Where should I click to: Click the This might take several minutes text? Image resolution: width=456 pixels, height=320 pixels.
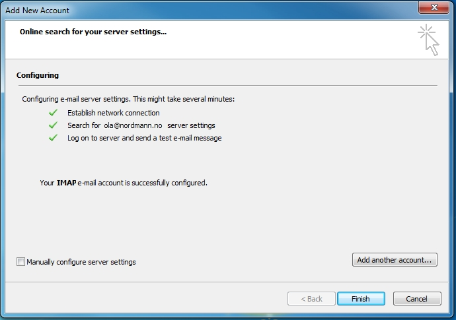(184, 99)
